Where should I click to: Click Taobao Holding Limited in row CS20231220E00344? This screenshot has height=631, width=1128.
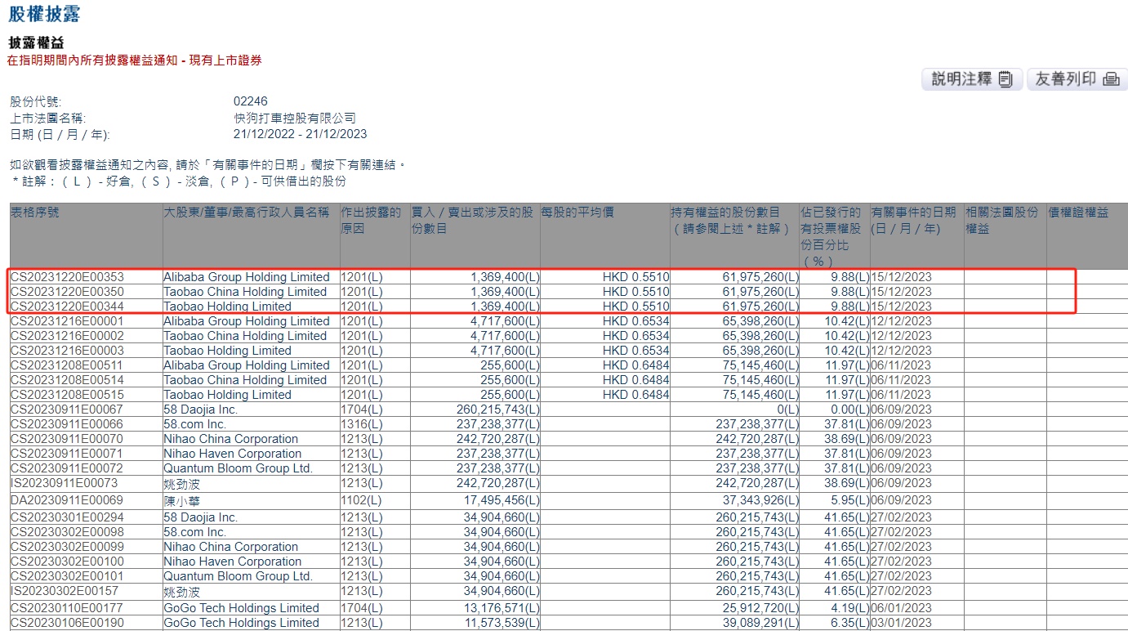pyautogui.click(x=227, y=307)
